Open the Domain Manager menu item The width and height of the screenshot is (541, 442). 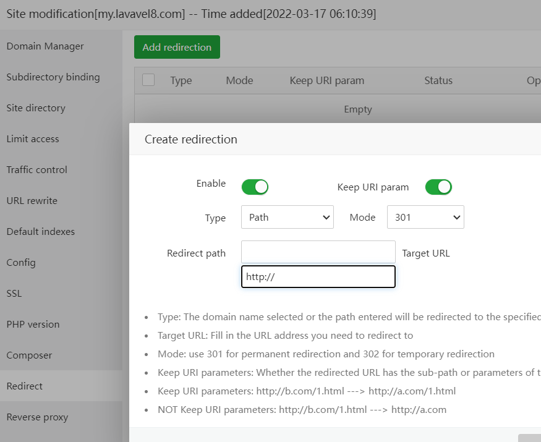45,46
